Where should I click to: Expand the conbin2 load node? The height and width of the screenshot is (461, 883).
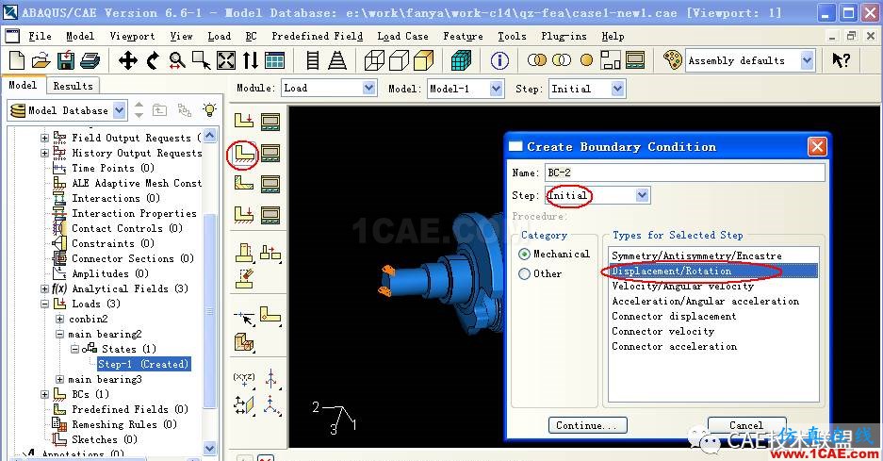click(59, 319)
